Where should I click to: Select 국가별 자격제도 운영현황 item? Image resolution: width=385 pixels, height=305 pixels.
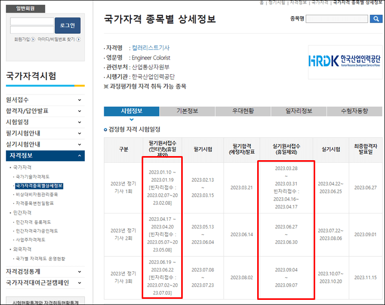[x=41, y=259]
